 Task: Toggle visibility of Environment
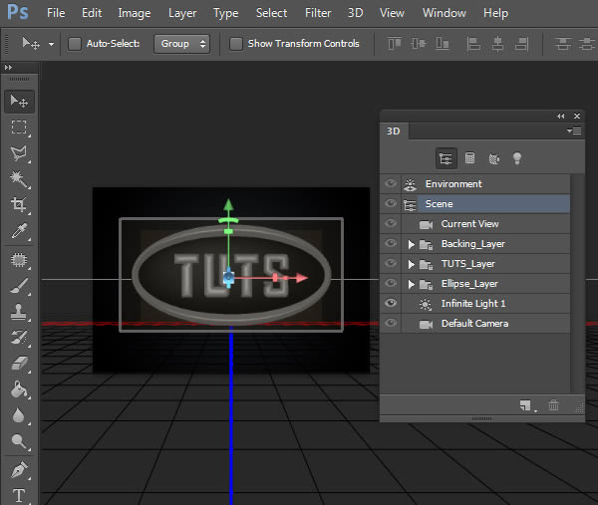pyautogui.click(x=391, y=183)
